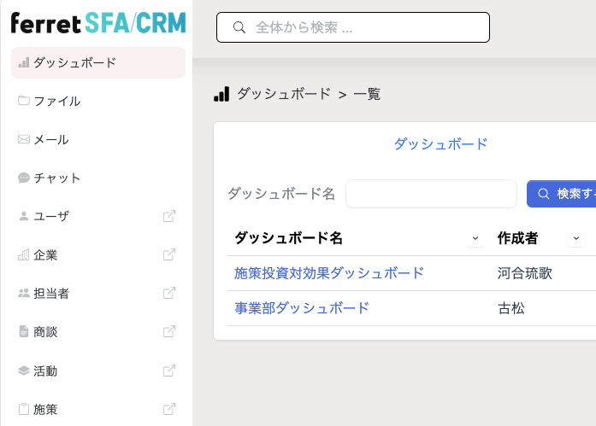
Task: Expand the ダッシュボード名 column dropdown arrow
Action: 475,238
